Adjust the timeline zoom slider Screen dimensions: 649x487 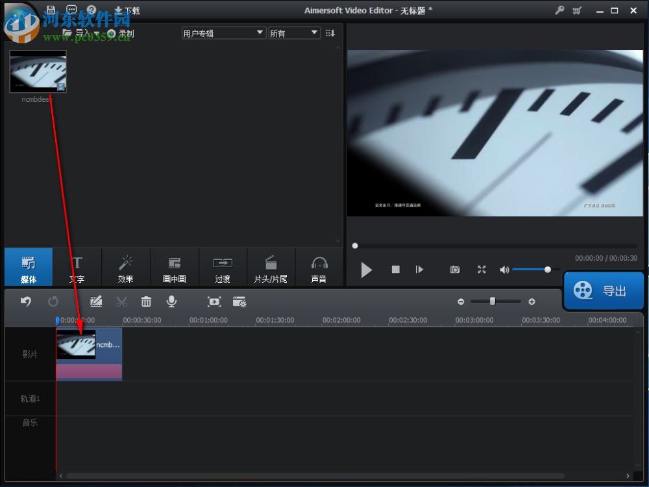coord(494,301)
